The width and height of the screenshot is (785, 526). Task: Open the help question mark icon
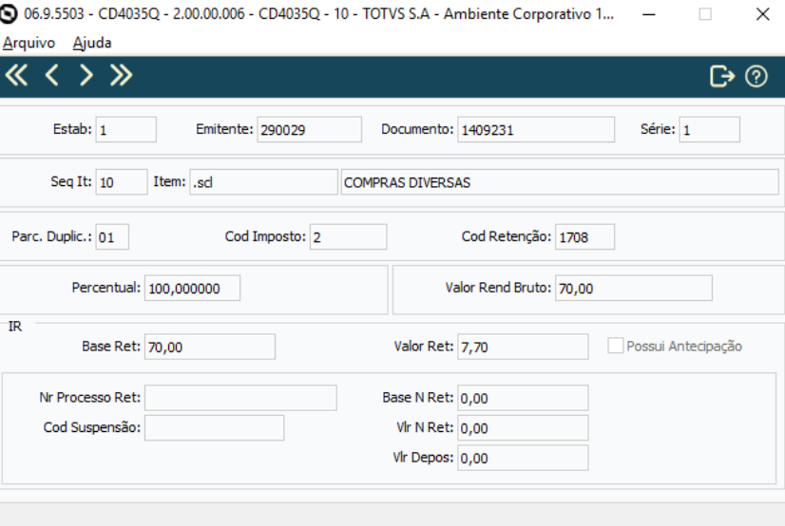point(756,77)
